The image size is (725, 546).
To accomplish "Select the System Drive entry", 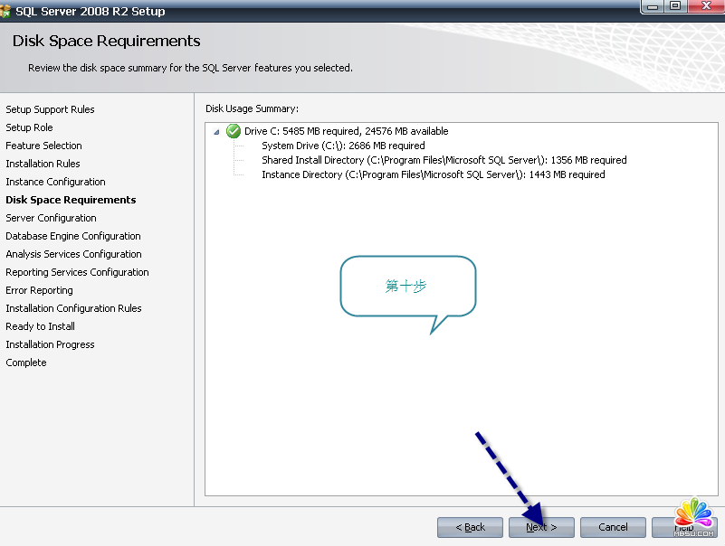I will click(343, 146).
